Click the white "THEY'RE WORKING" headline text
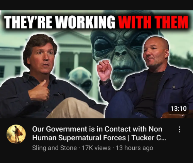Viewport: 193px width, 163px height. (59, 22)
